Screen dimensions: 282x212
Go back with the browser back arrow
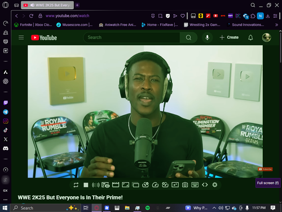point(16,16)
